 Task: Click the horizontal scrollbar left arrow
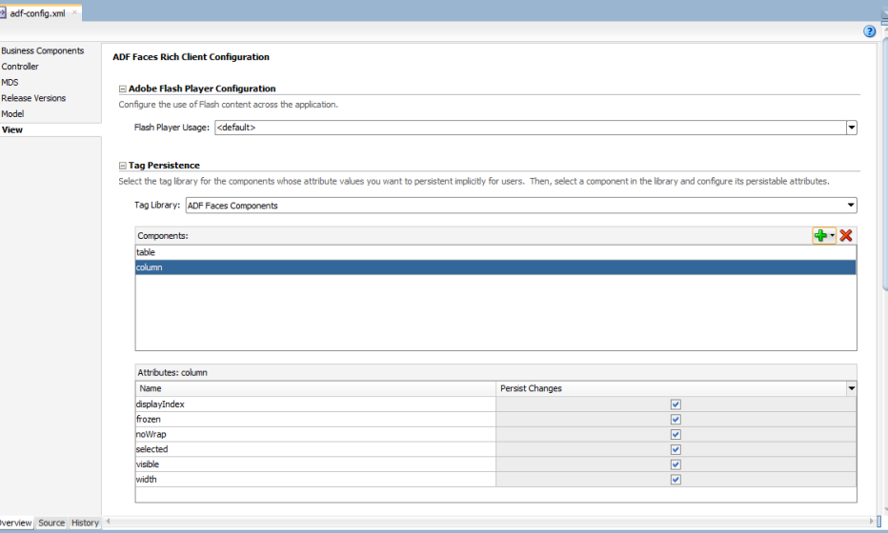click(109, 522)
